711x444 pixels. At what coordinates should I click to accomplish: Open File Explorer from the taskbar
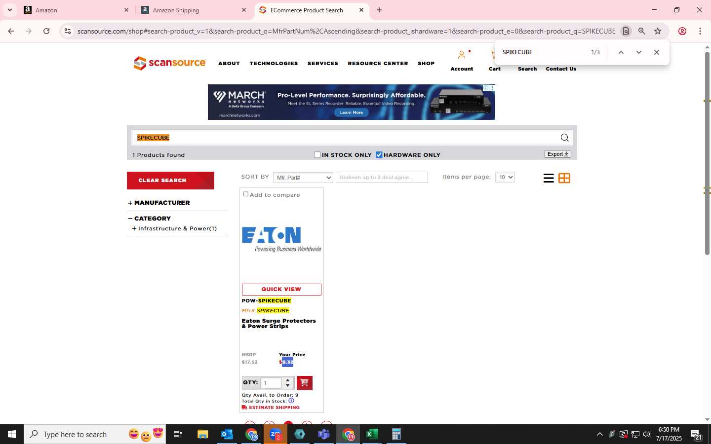[202, 434]
